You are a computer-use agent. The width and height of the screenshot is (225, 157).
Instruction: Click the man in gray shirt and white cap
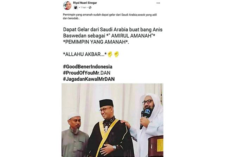click(75, 134)
